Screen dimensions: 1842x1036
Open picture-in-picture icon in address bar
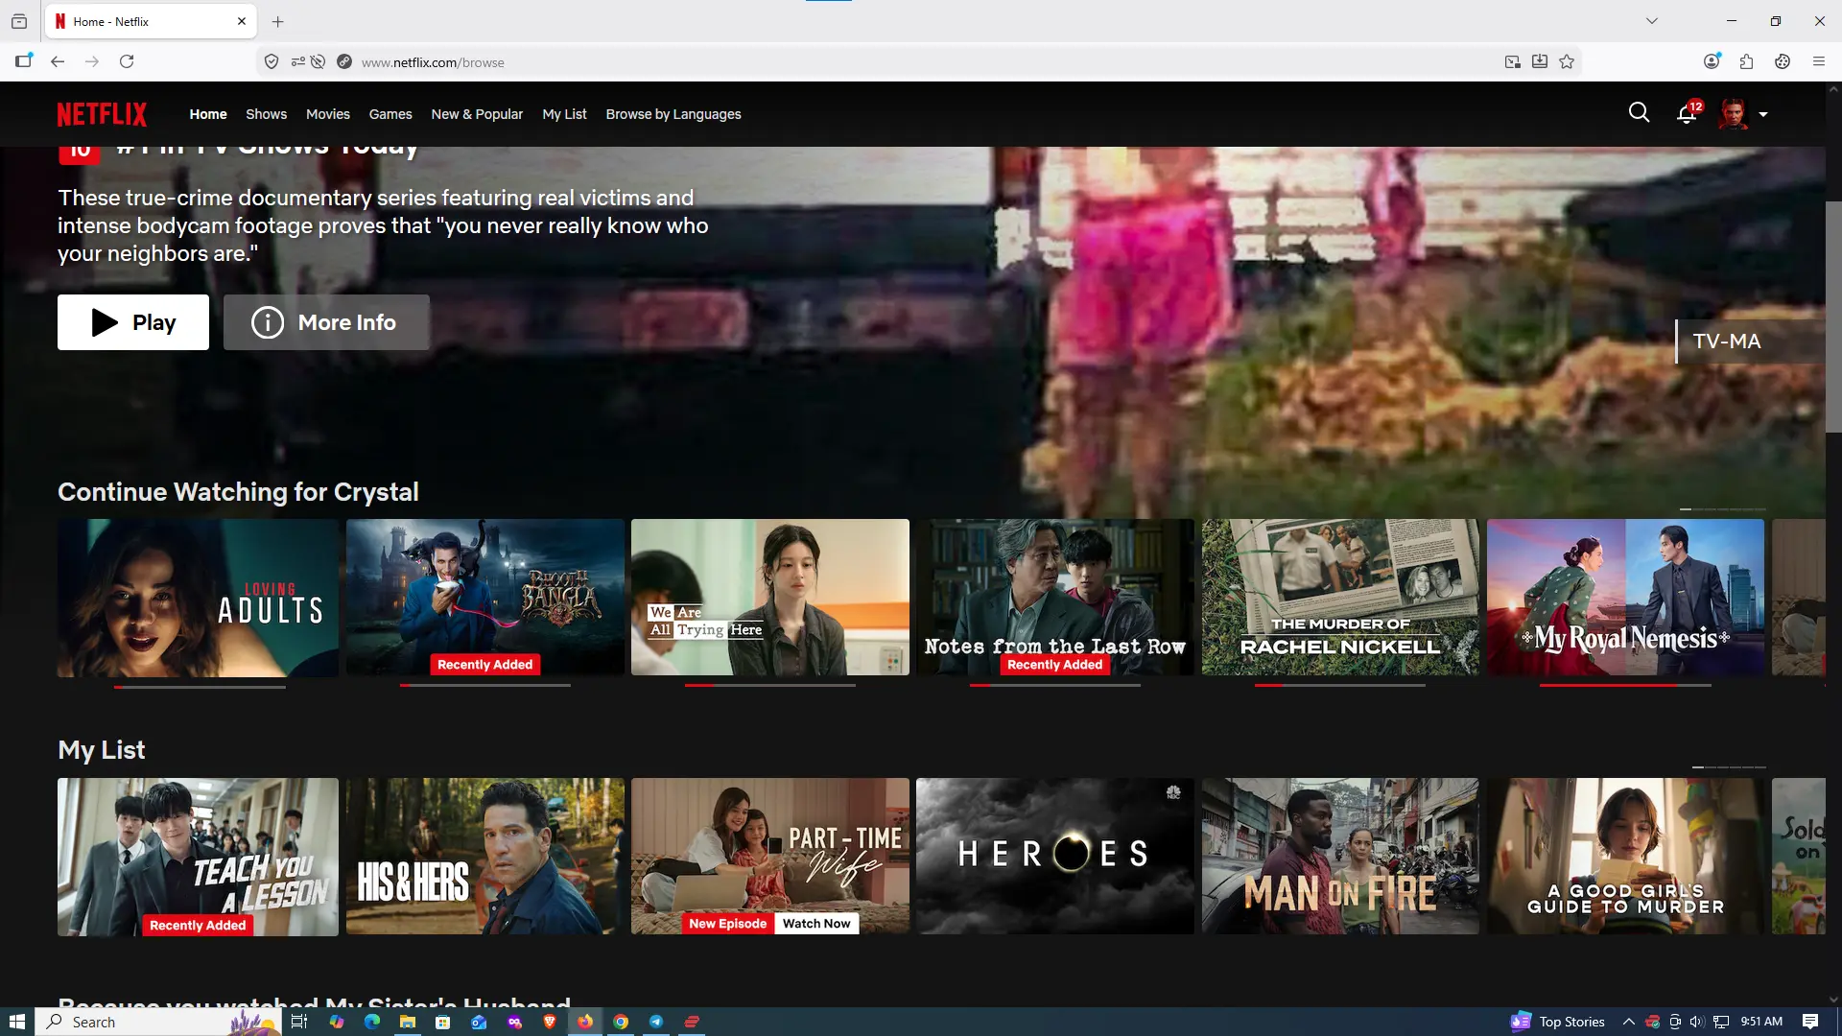click(x=1513, y=62)
